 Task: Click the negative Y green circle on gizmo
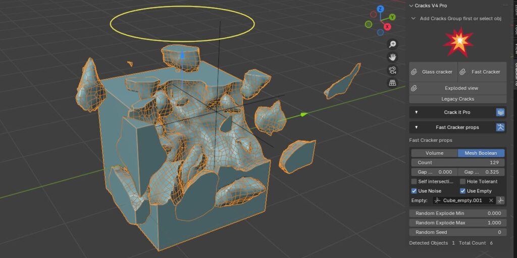pyautogui.click(x=369, y=24)
